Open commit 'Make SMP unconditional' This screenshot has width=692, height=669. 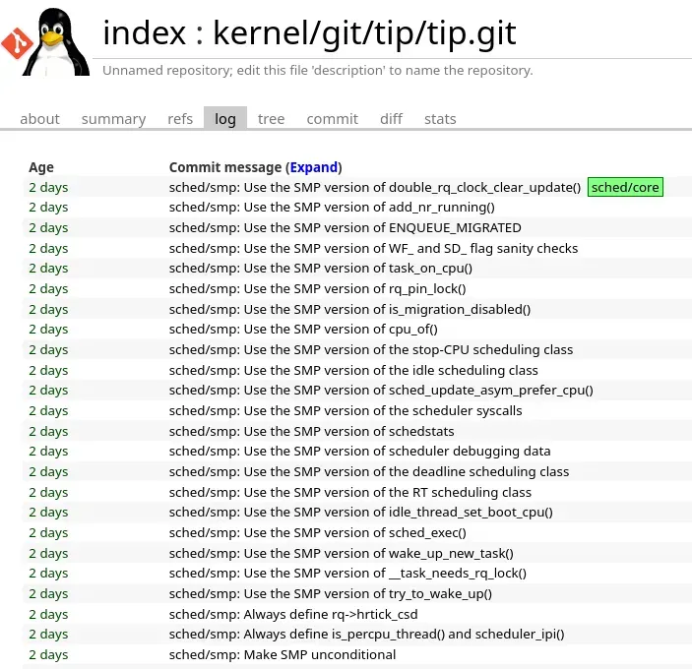pos(282,654)
